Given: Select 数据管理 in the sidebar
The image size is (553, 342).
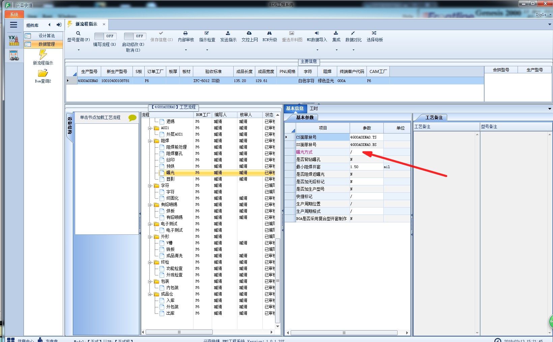Looking at the screenshot, I should pyautogui.click(x=43, y=44).
